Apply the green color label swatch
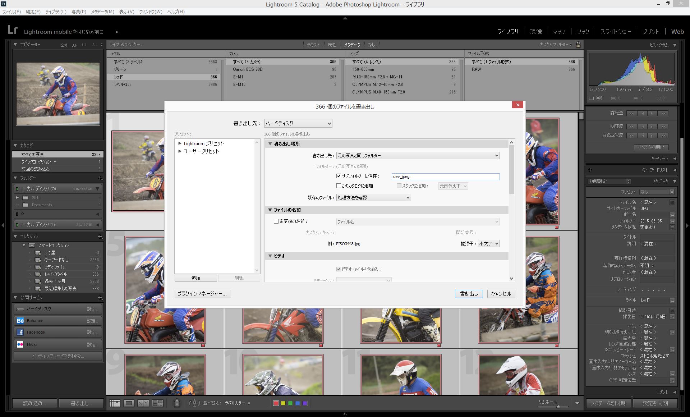 pyautogui.click(x=290, y=403)
